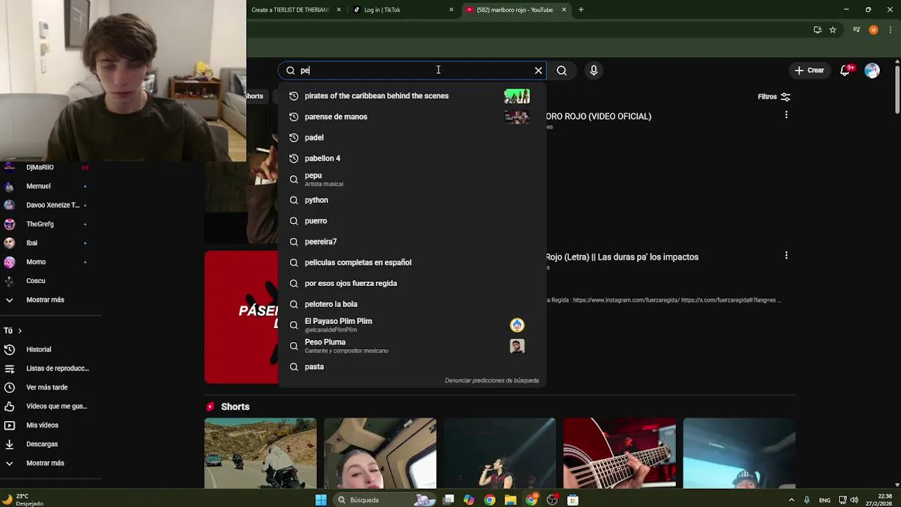This screenshot has height=507, width=901.
Task: Open more options for Rojo (Letra) video
Action: (x=786, y=256)
